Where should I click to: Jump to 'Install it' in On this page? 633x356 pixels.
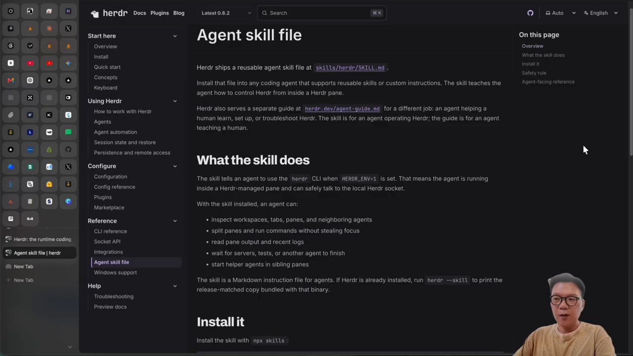tap(531, 64)
